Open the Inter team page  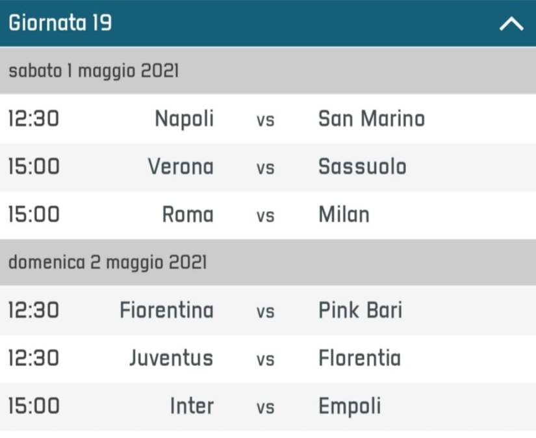[192, 406]
